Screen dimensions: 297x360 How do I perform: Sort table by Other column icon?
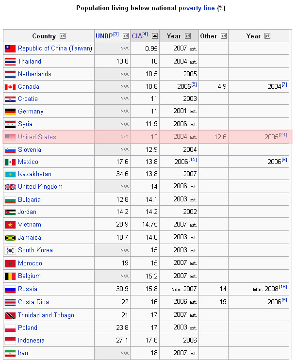[x=224, y=36]
